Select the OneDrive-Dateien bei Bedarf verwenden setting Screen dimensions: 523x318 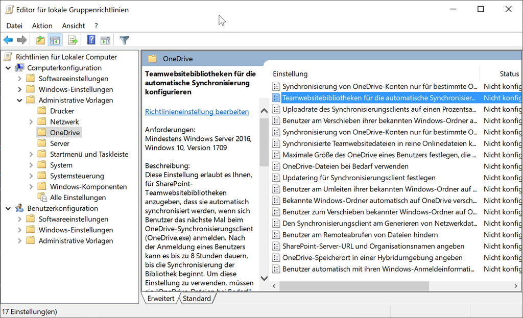click(x=345, y=166)
